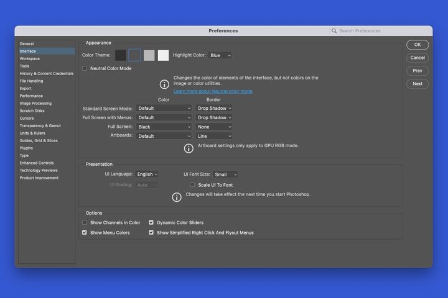Open Full Screen with Menus border dropdown
This screenshot has height=298, width=448.
[x=214, y=117]
